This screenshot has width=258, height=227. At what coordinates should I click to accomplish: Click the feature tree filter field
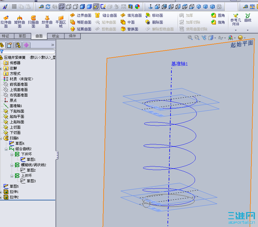point(27,51)
